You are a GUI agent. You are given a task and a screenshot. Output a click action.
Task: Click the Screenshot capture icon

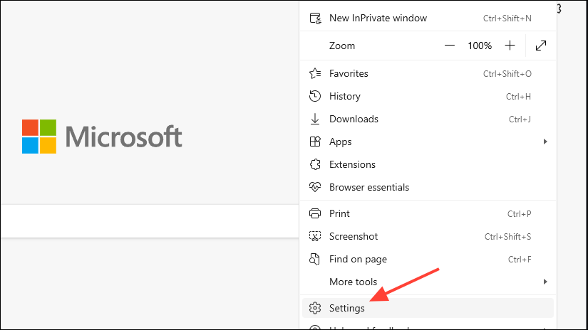[x=315, y=236]
